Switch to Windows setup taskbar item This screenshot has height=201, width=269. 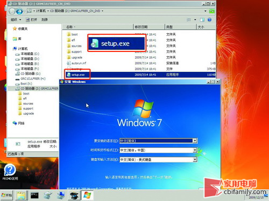tap(87, 195)
